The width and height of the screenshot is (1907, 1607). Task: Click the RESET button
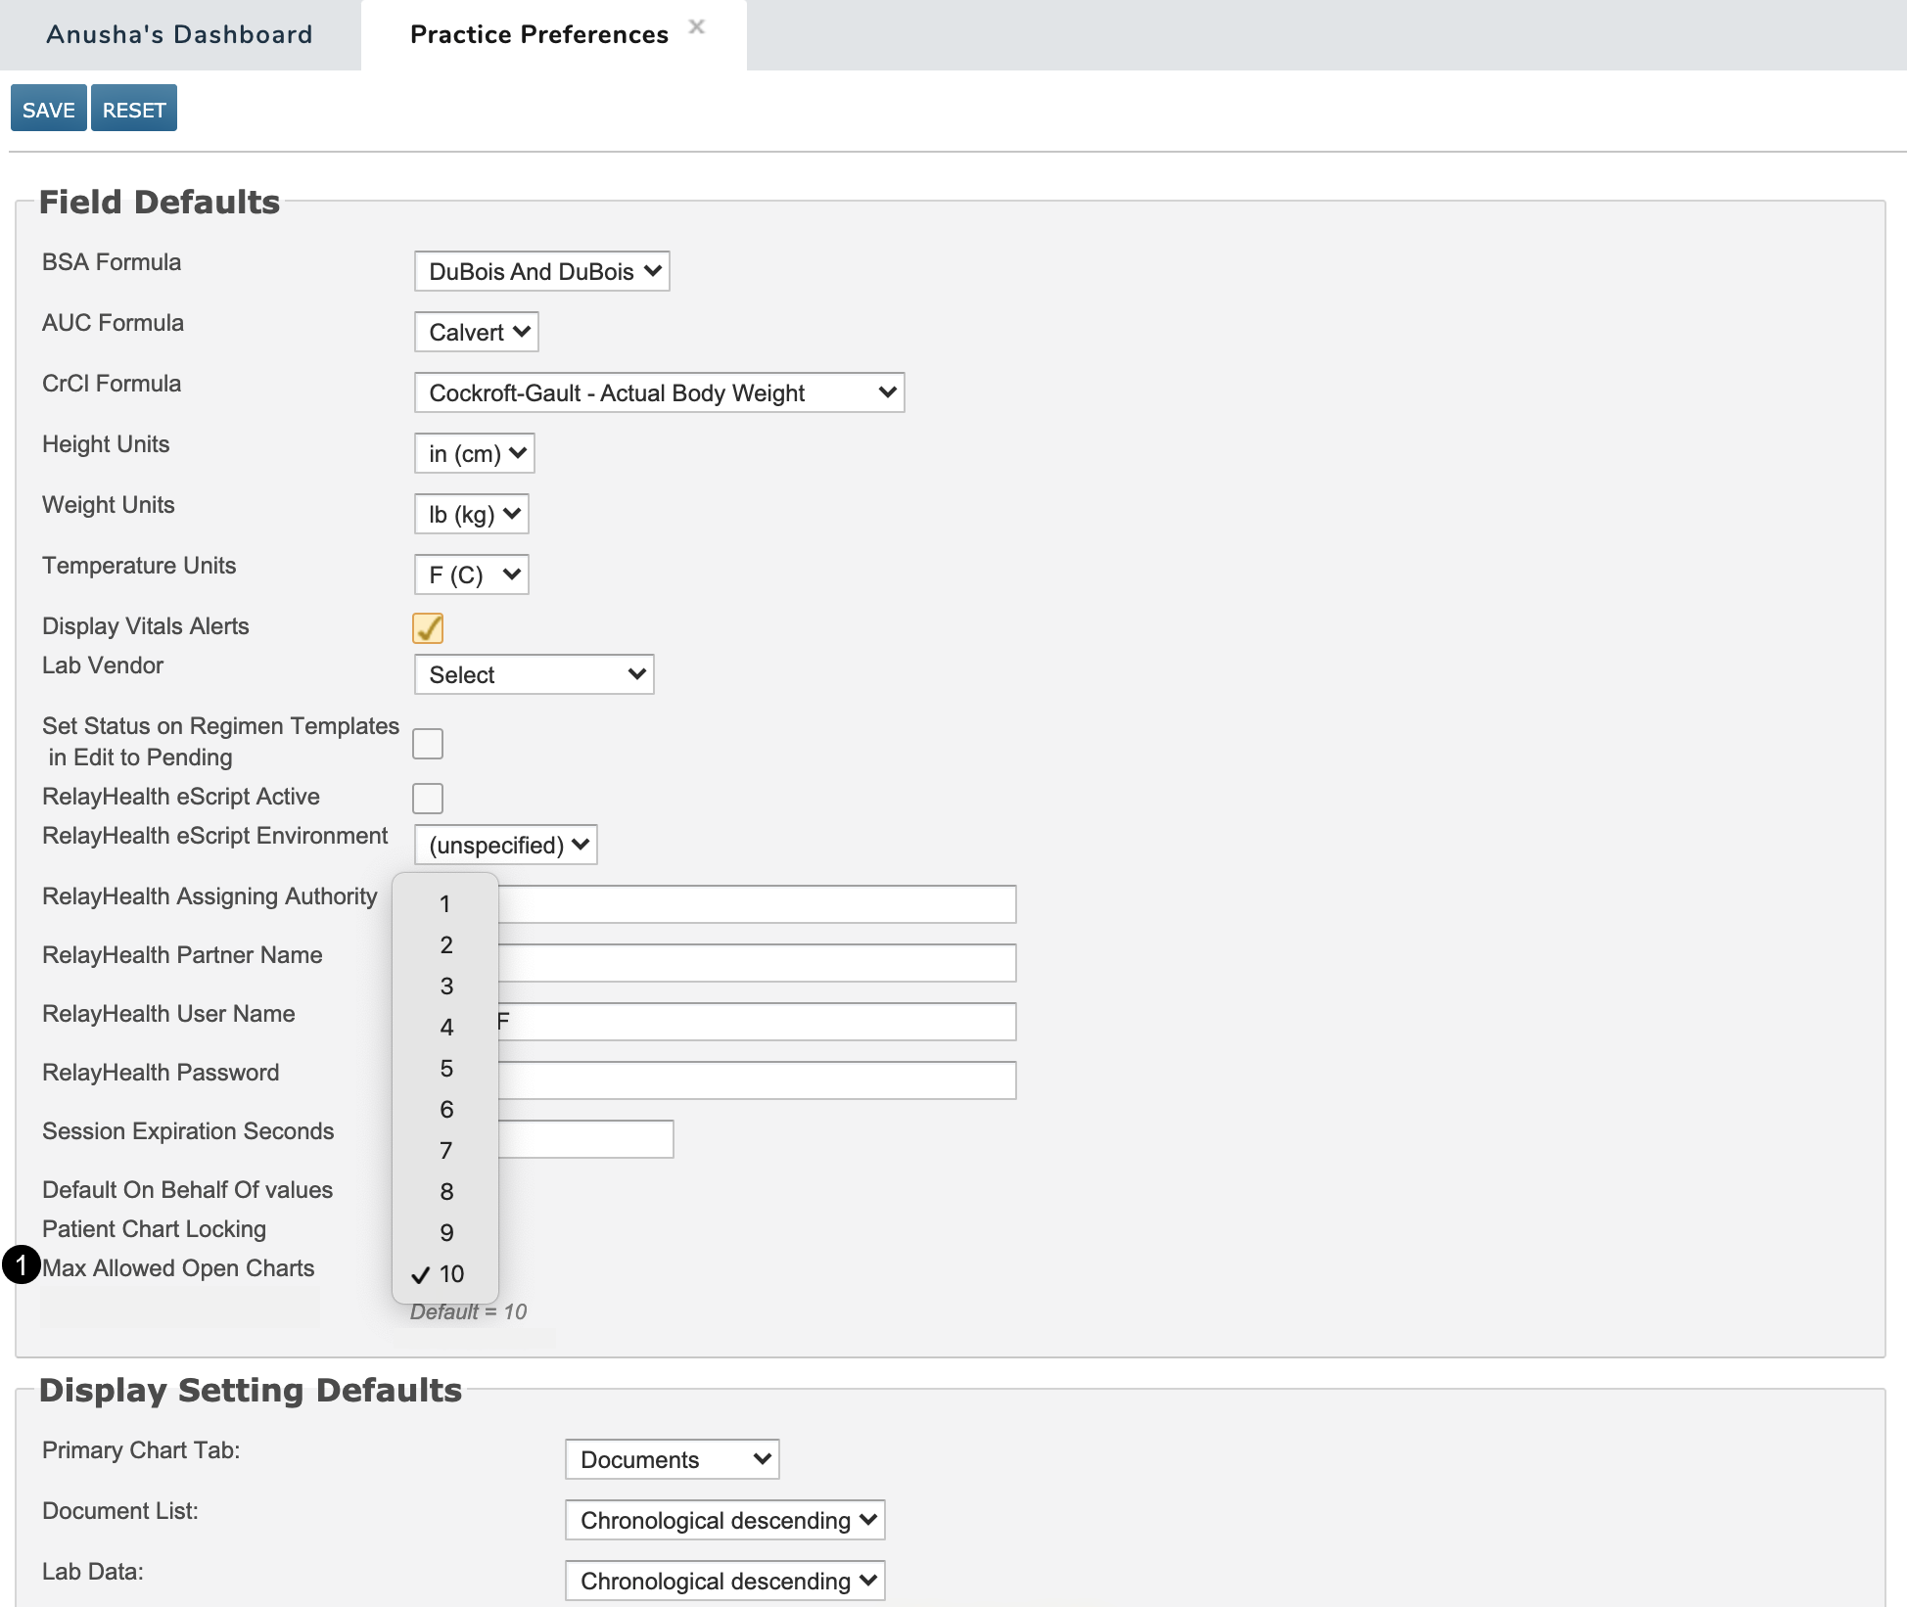pos(134,109)
